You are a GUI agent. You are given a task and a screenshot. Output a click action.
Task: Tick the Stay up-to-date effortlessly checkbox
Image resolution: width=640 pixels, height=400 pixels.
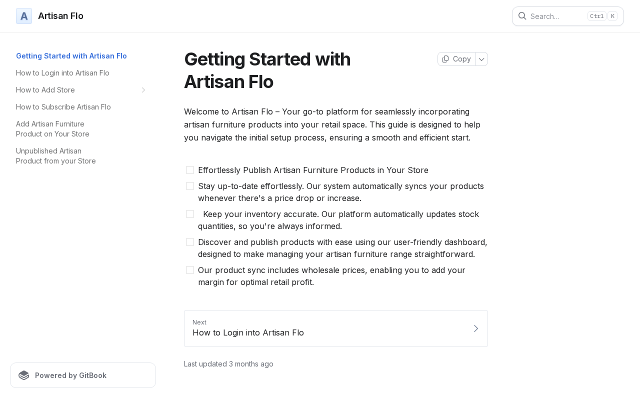(190, 186)
